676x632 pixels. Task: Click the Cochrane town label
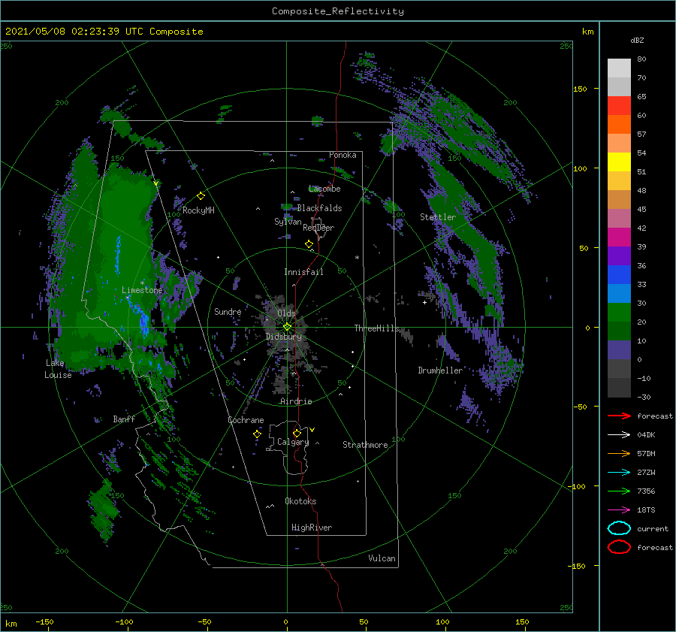[246, 420]
